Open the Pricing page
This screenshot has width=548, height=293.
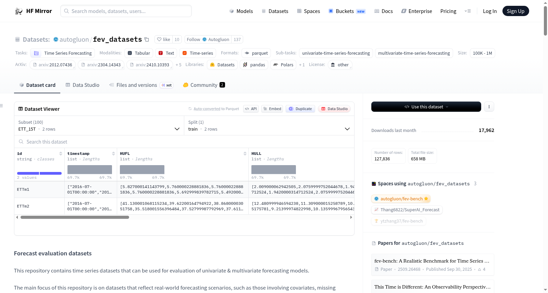pyautogui.click(x=448, y=11)
